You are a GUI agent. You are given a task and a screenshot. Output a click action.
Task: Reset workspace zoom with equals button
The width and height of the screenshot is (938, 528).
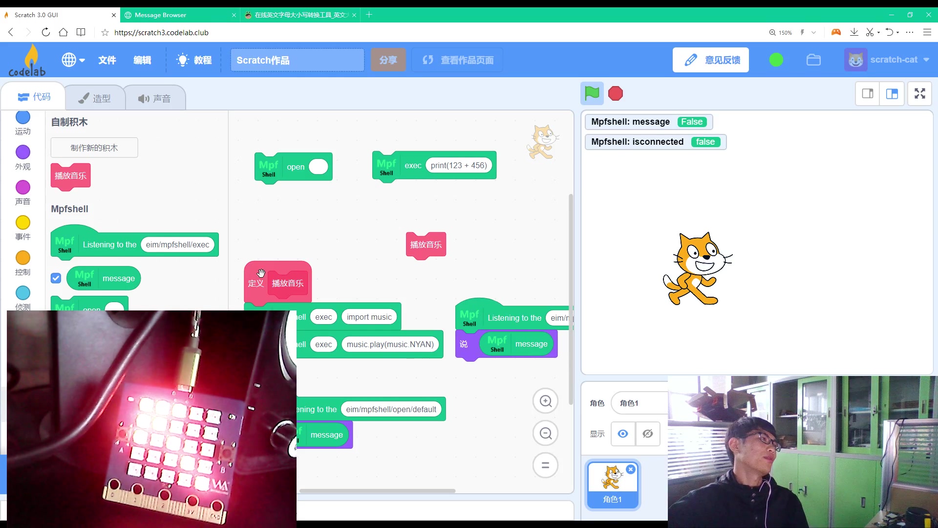point(545,465)
